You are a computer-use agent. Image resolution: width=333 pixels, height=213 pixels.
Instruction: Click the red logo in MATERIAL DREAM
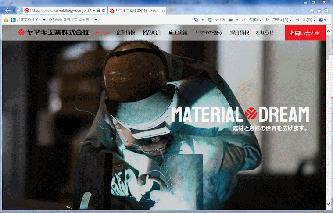(251, 114)
